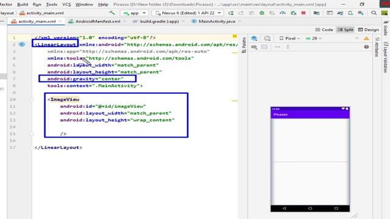The image size is (390, 219).
Task: Click the Picasso app bar in preview
Action: point(310,114)
